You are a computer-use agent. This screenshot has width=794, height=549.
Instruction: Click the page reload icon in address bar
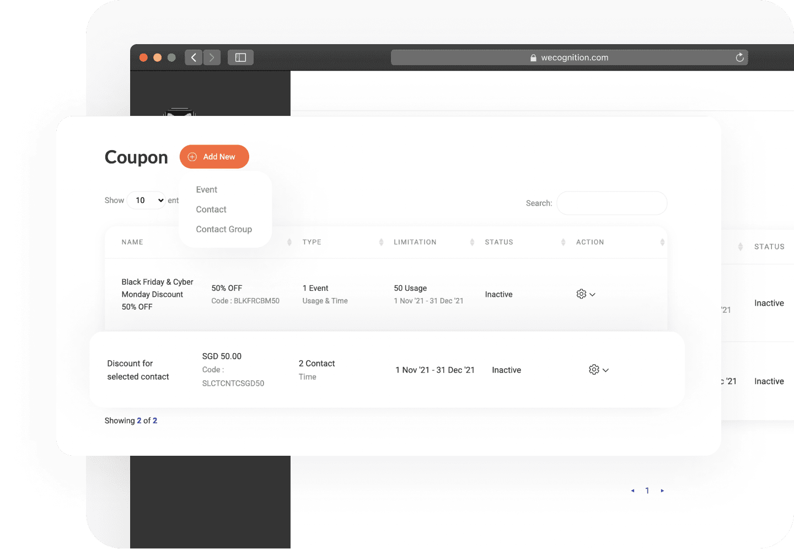coord(739,57)
